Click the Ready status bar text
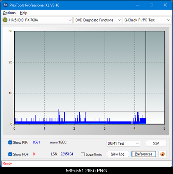This screenshot has width=173, height=174. 7,163
